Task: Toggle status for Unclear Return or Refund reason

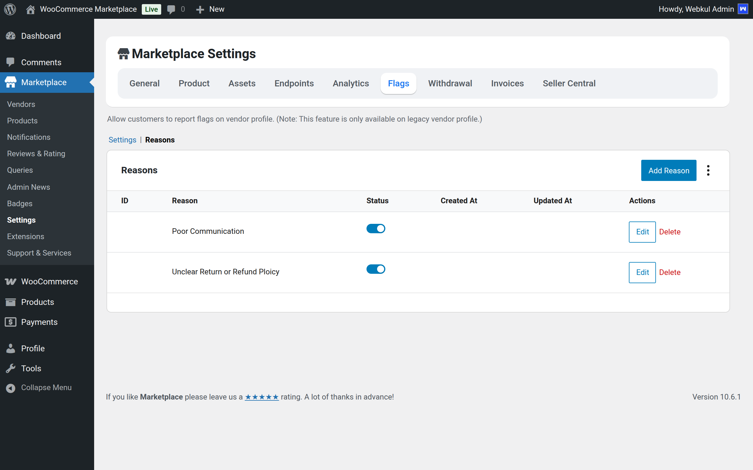Action: tap(376, 269)
